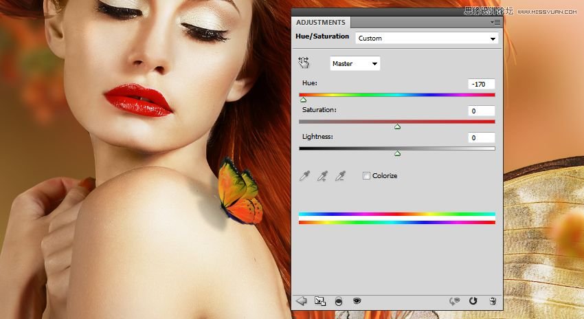The width and height of the screenshot is (584, 319).
Task: Click the Lightness slider handle
Action: 397,153
